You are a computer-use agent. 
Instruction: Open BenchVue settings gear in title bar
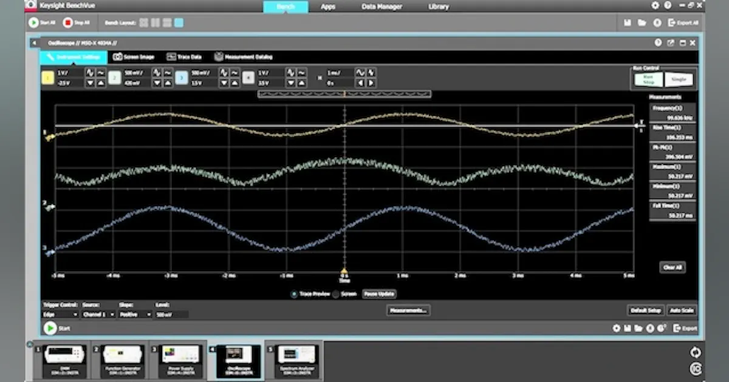point(655,5)
